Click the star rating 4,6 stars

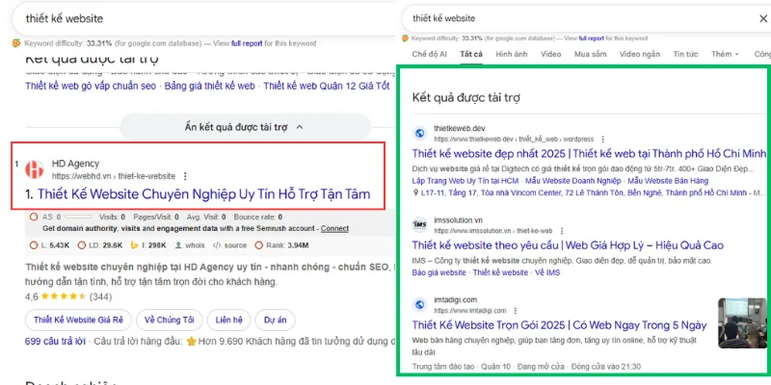(64, 296)
